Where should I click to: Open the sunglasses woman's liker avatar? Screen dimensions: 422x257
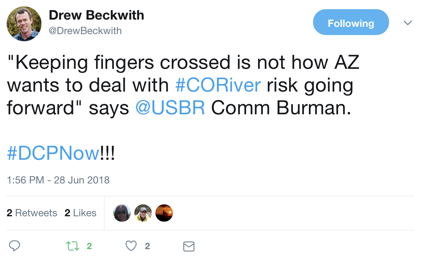122,213
